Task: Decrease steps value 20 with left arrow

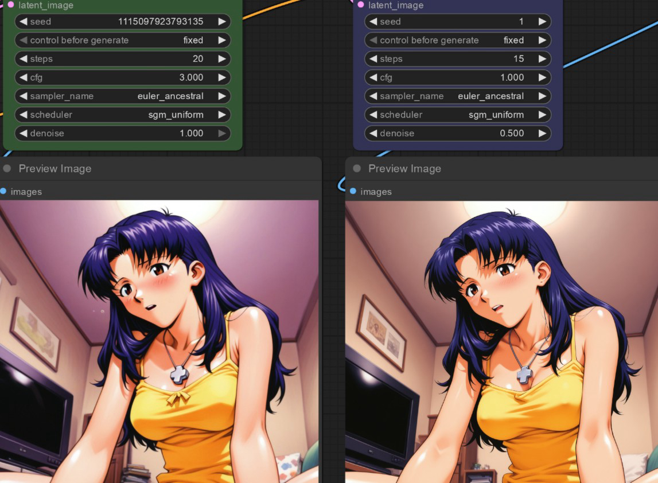Action: coord(24,59)
